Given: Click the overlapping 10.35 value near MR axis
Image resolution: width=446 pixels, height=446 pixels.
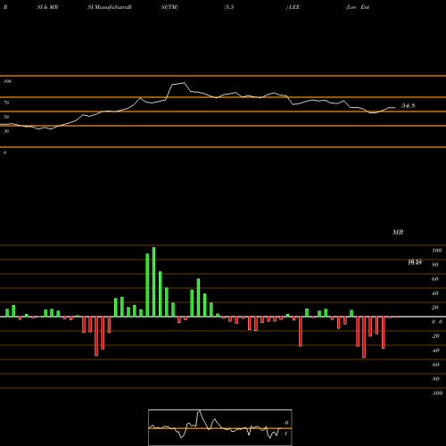Looking at the screenshot, I should coord(415,262).
